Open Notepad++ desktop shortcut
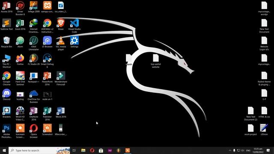 pyautogui.click(x=34, y=77)
